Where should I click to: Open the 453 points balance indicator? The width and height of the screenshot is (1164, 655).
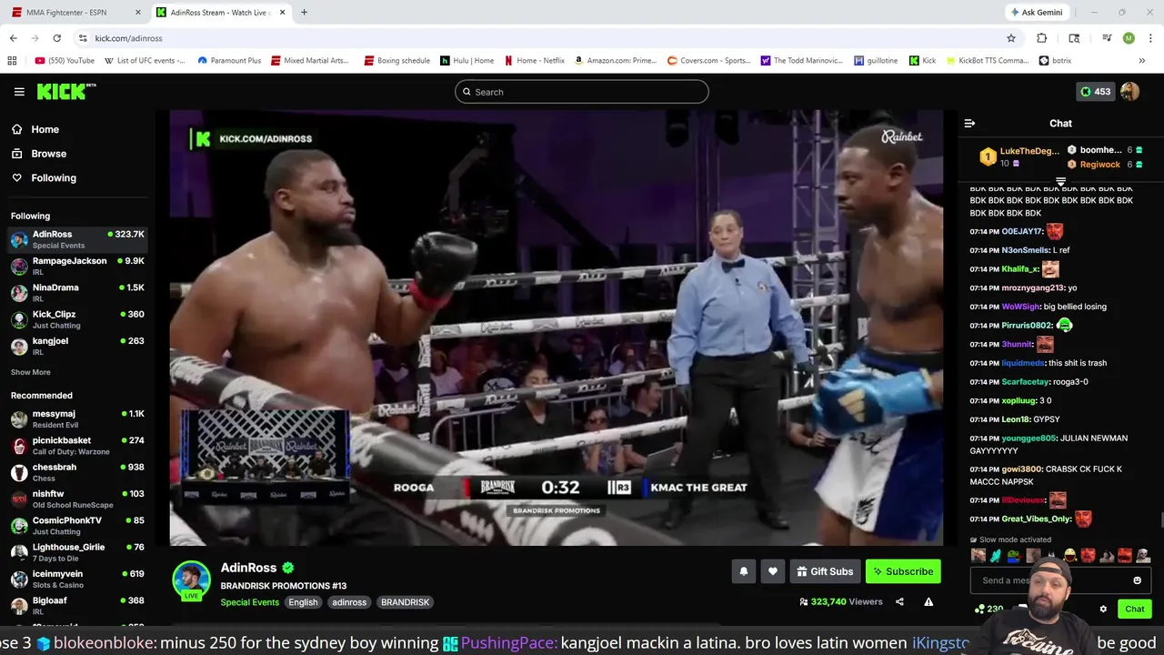point(1095,92)
